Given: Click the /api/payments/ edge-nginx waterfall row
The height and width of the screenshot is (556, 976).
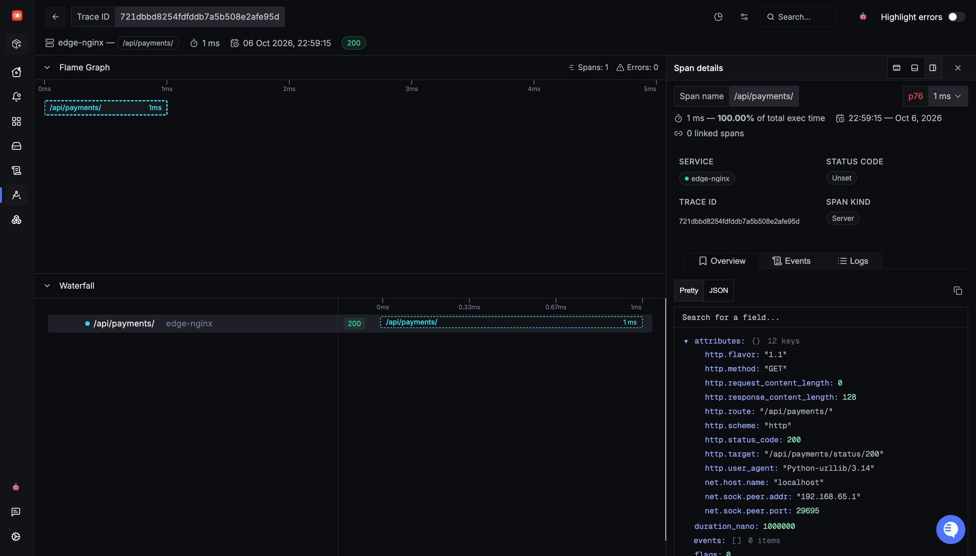Looking at the screenshot, I should 192,324.
